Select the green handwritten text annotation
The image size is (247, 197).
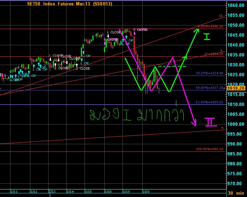[141, 114]
